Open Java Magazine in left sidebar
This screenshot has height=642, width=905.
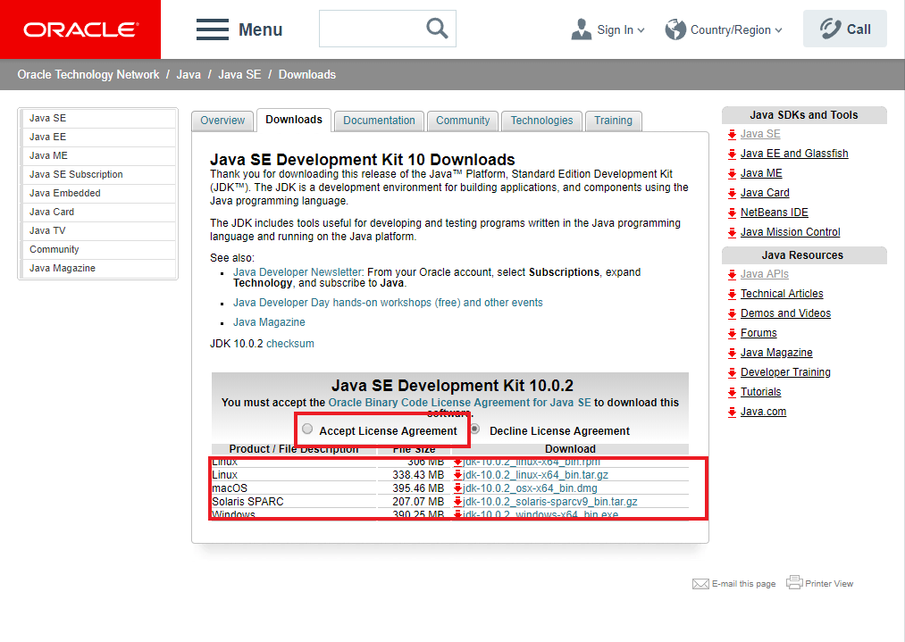pos(98,268)
